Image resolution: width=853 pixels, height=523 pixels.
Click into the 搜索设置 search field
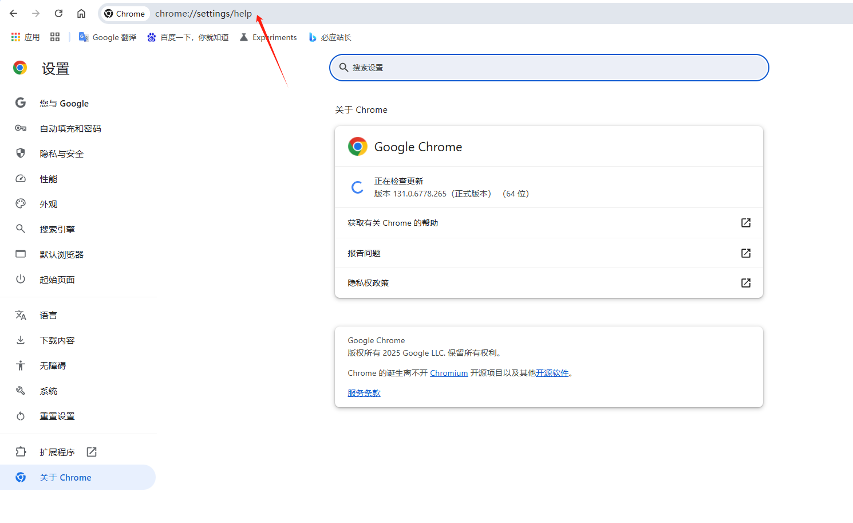tap(549, 68)
